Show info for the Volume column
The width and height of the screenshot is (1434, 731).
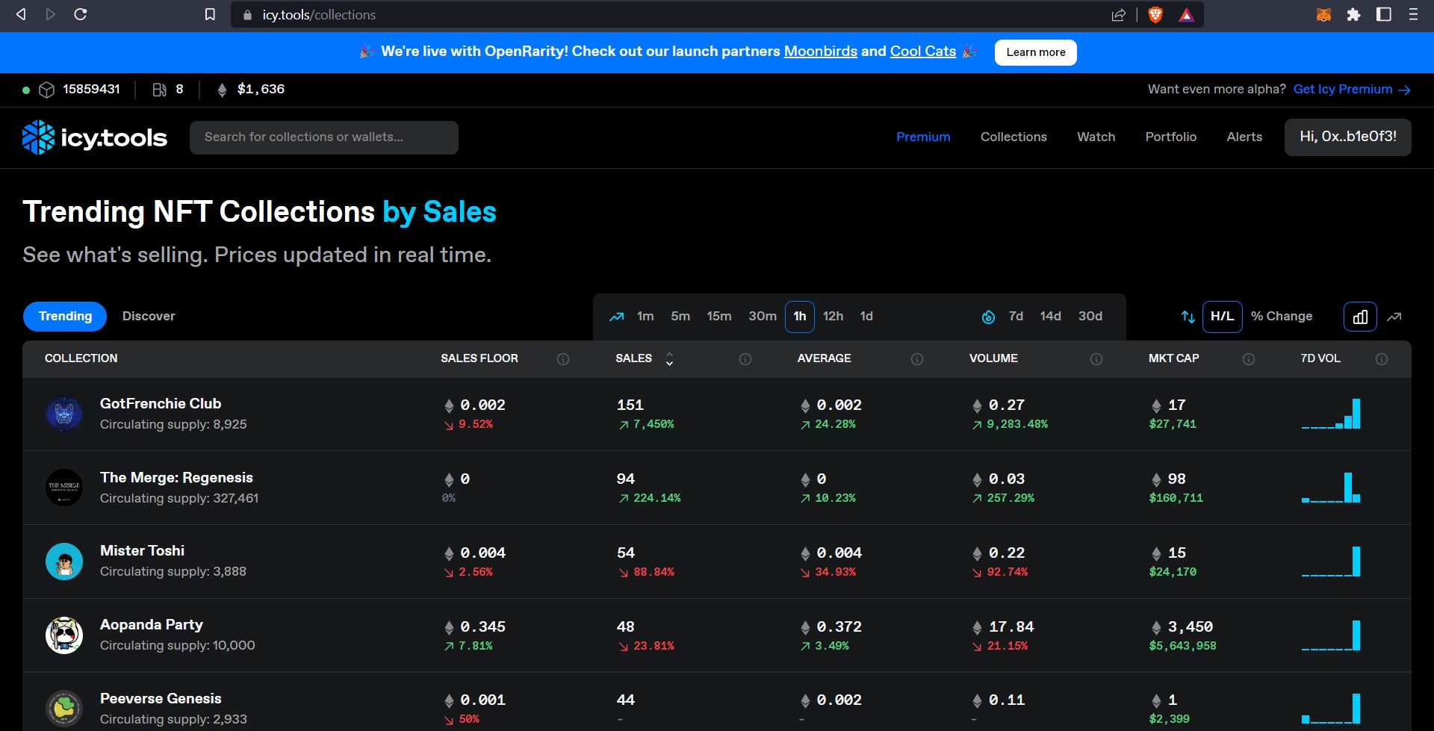pyautogui.click(x=1096, y=359)
